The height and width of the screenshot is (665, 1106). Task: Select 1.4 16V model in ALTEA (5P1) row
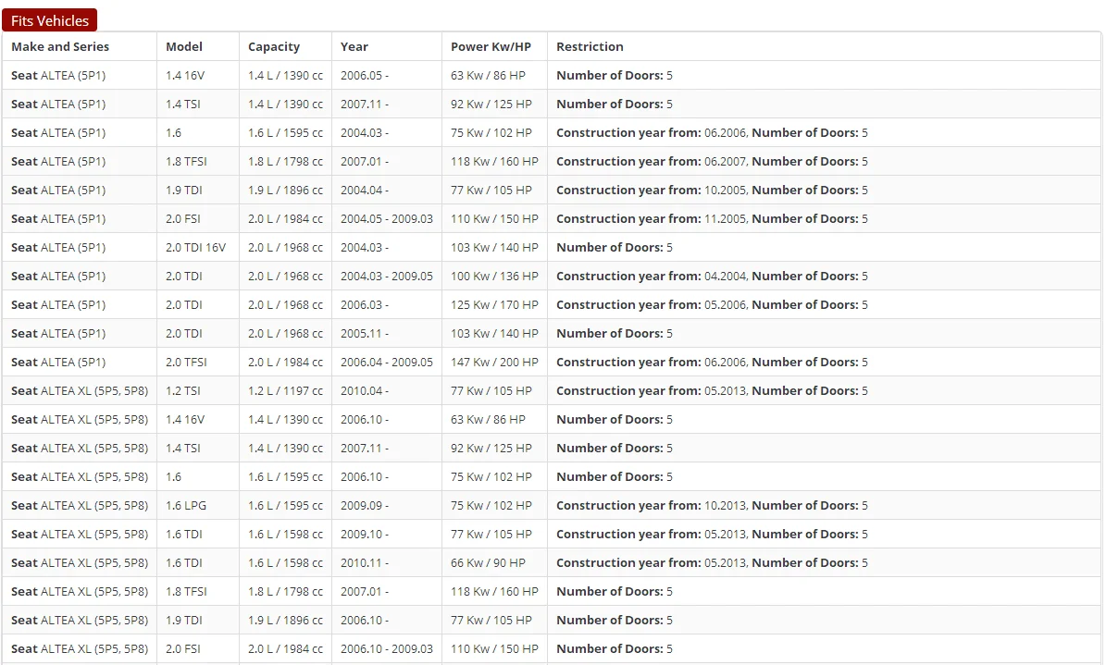(185, 76)
